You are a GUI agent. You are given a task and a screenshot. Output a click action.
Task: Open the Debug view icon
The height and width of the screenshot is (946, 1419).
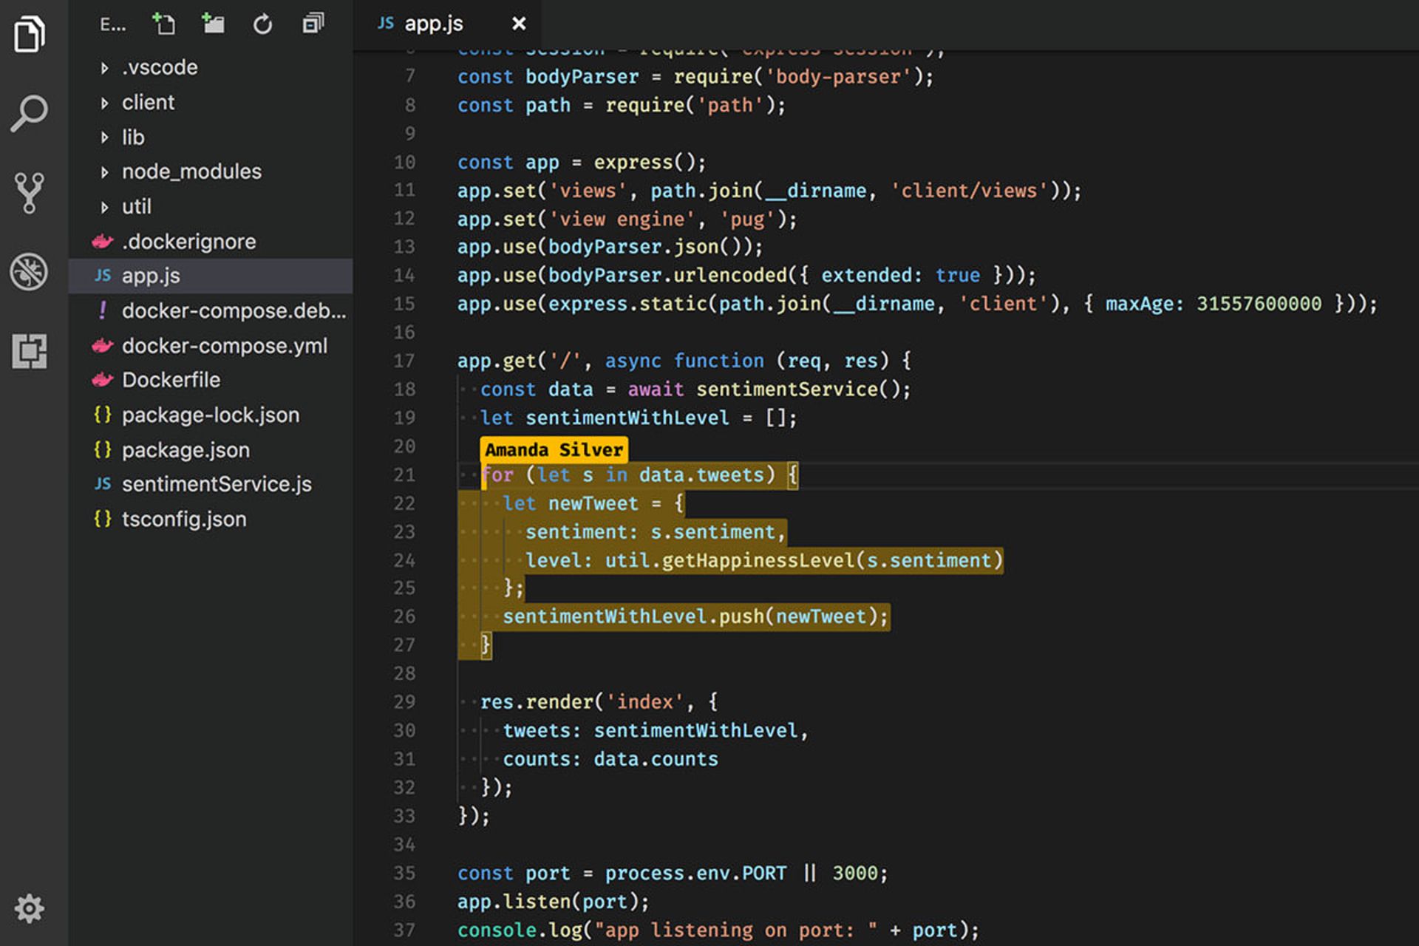(x=30, y=271)
